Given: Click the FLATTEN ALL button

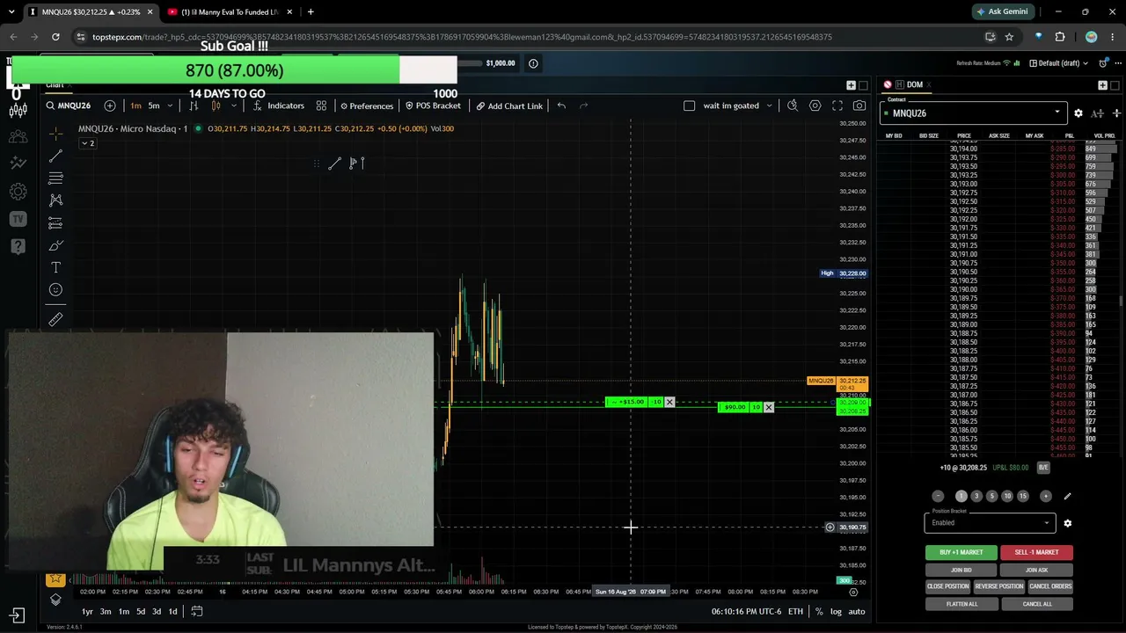Looking at the screenshot, I should click(x=961, y=604).
